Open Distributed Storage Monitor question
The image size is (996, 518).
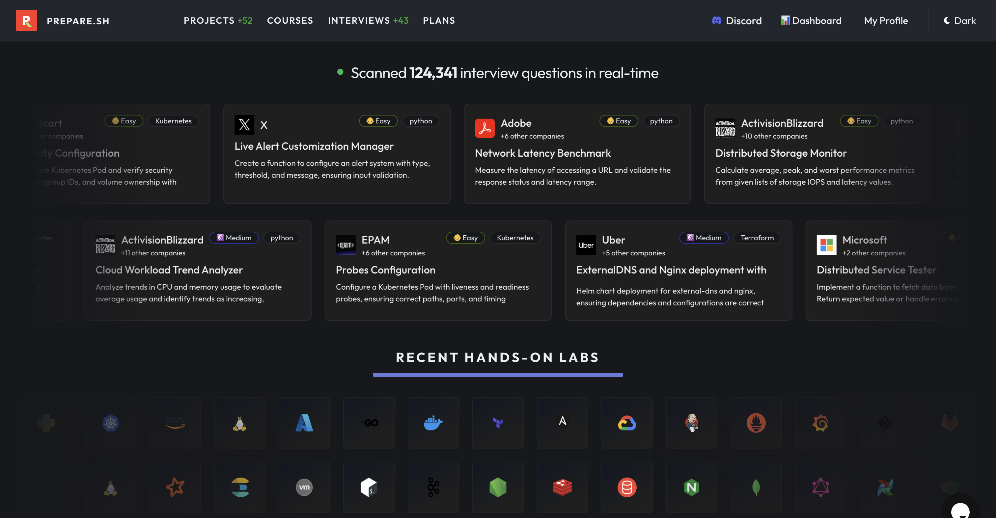[781, 153]
